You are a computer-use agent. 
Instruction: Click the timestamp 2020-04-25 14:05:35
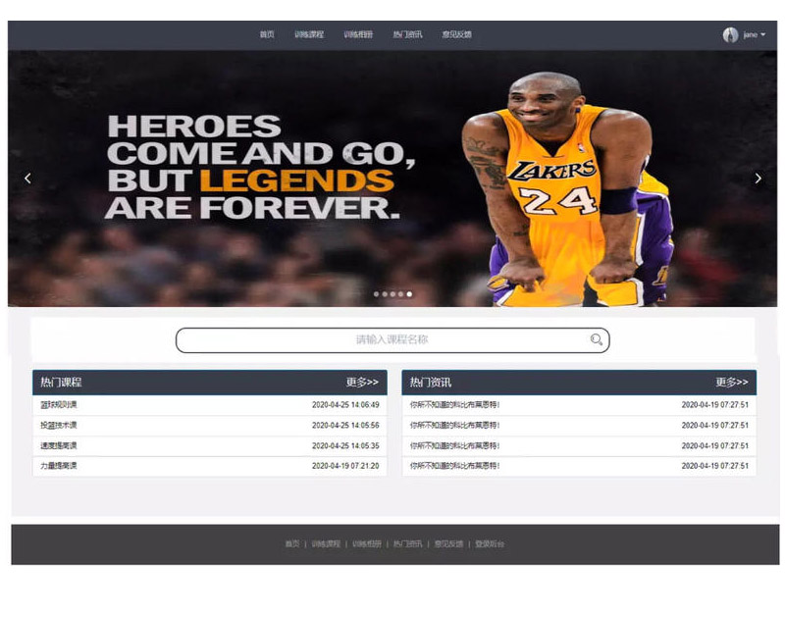pos(345,446)
